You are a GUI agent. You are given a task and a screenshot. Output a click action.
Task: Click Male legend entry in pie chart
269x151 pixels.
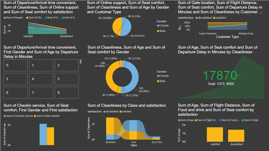point(161,31)
